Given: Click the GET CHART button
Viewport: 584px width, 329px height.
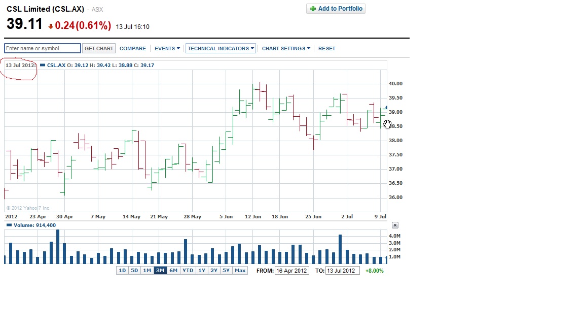Looking at the screenshot, I should [x=99, y=49].
